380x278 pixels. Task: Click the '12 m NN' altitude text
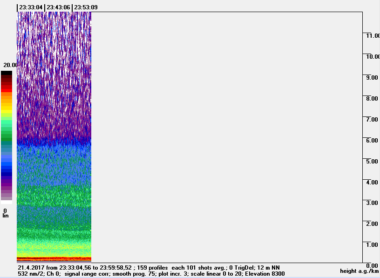tap(269, 268)
